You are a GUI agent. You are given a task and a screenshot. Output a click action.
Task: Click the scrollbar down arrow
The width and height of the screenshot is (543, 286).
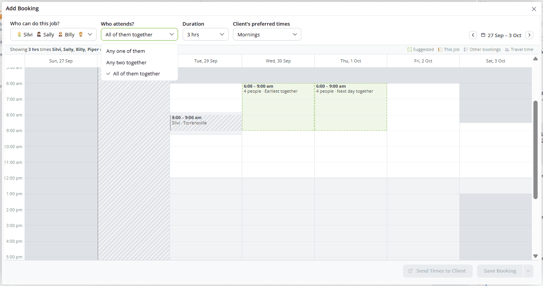point(535,256)
